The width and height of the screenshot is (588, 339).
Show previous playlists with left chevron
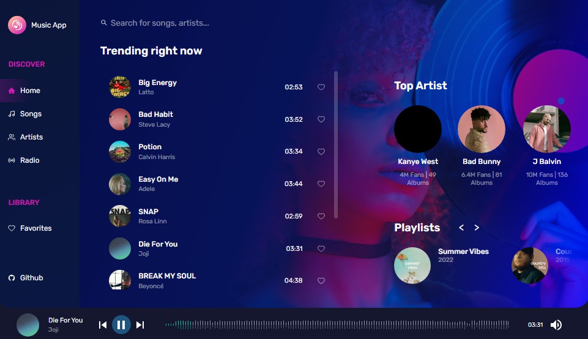(461, 228)
